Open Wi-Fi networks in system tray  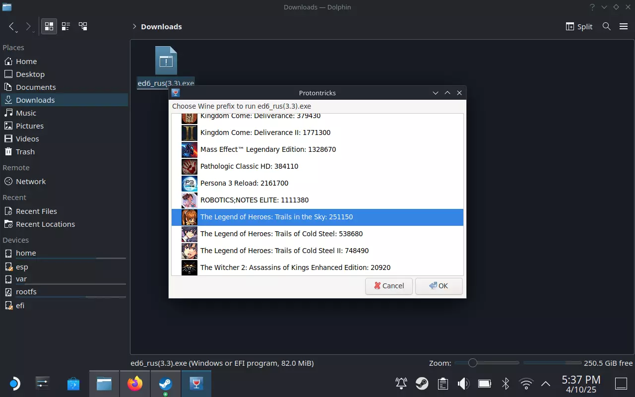526,383
